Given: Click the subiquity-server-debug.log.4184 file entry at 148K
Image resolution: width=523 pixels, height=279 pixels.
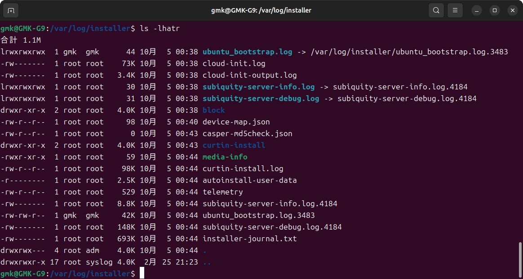Looking at the screenshot, I should (x=272, y=227).
